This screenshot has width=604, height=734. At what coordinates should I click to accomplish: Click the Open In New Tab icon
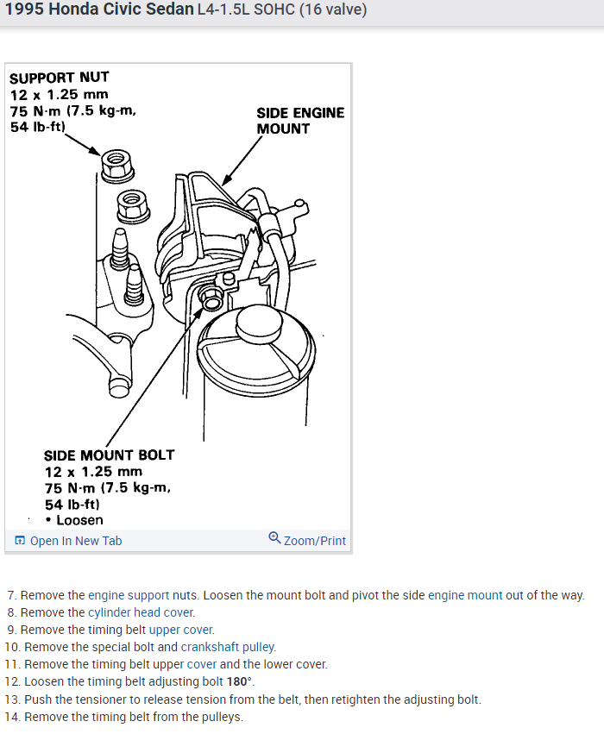click(20, 541)
